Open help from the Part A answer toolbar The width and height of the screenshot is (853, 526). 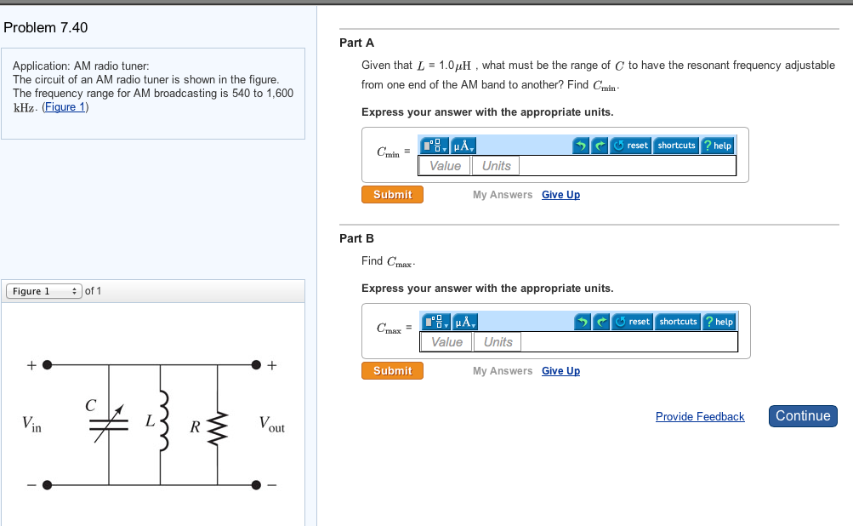pyautogui.click(x=719, y=145)
